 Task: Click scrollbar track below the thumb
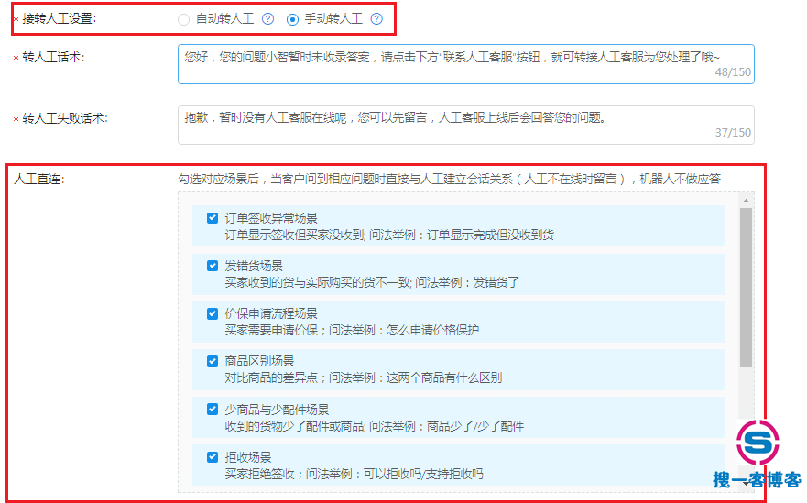click(746, 394)
